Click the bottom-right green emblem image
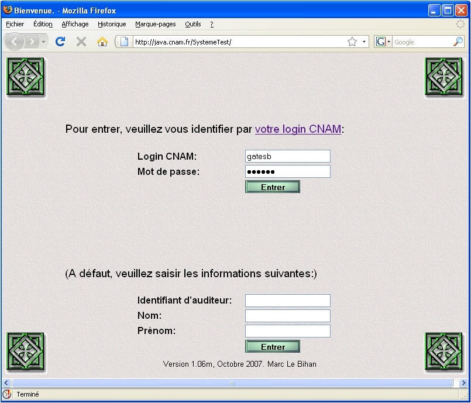471x403 pixels. tap(443, 353)
